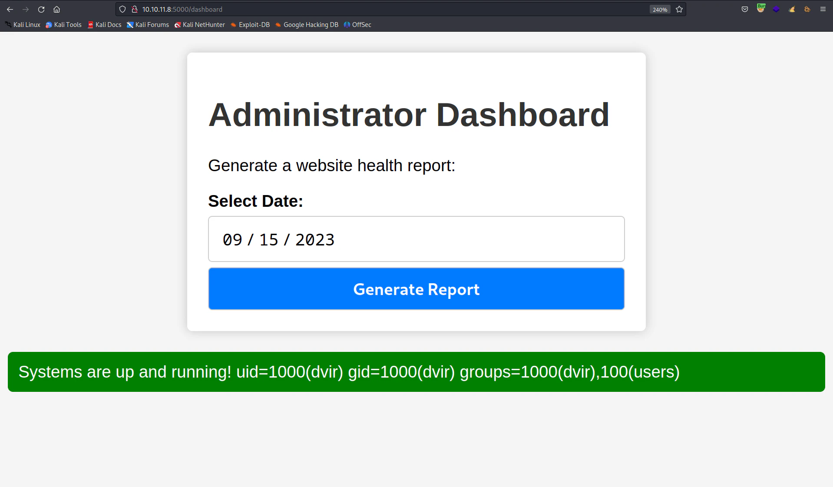
Task: Show site connection info lock icon
Action: pyautogui.click(x=135, y=9)
